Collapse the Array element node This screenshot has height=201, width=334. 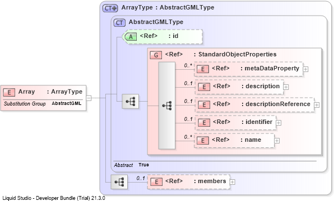[x=89, y=98]
